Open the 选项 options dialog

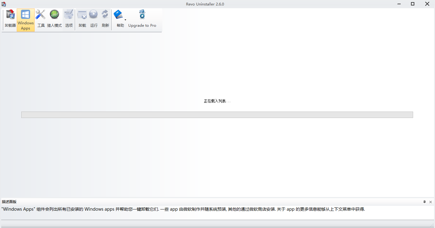click(x=69, y=19)
